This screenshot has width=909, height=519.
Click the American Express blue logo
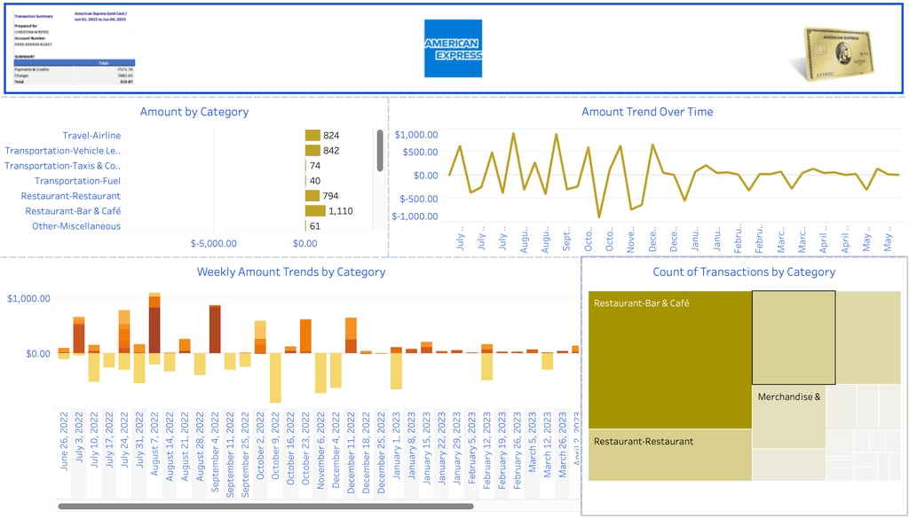[453, 49]
